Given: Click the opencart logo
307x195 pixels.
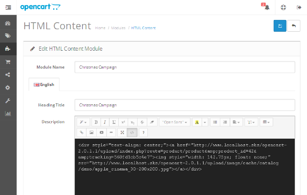Looking at the screenshot, I should 40,7.
